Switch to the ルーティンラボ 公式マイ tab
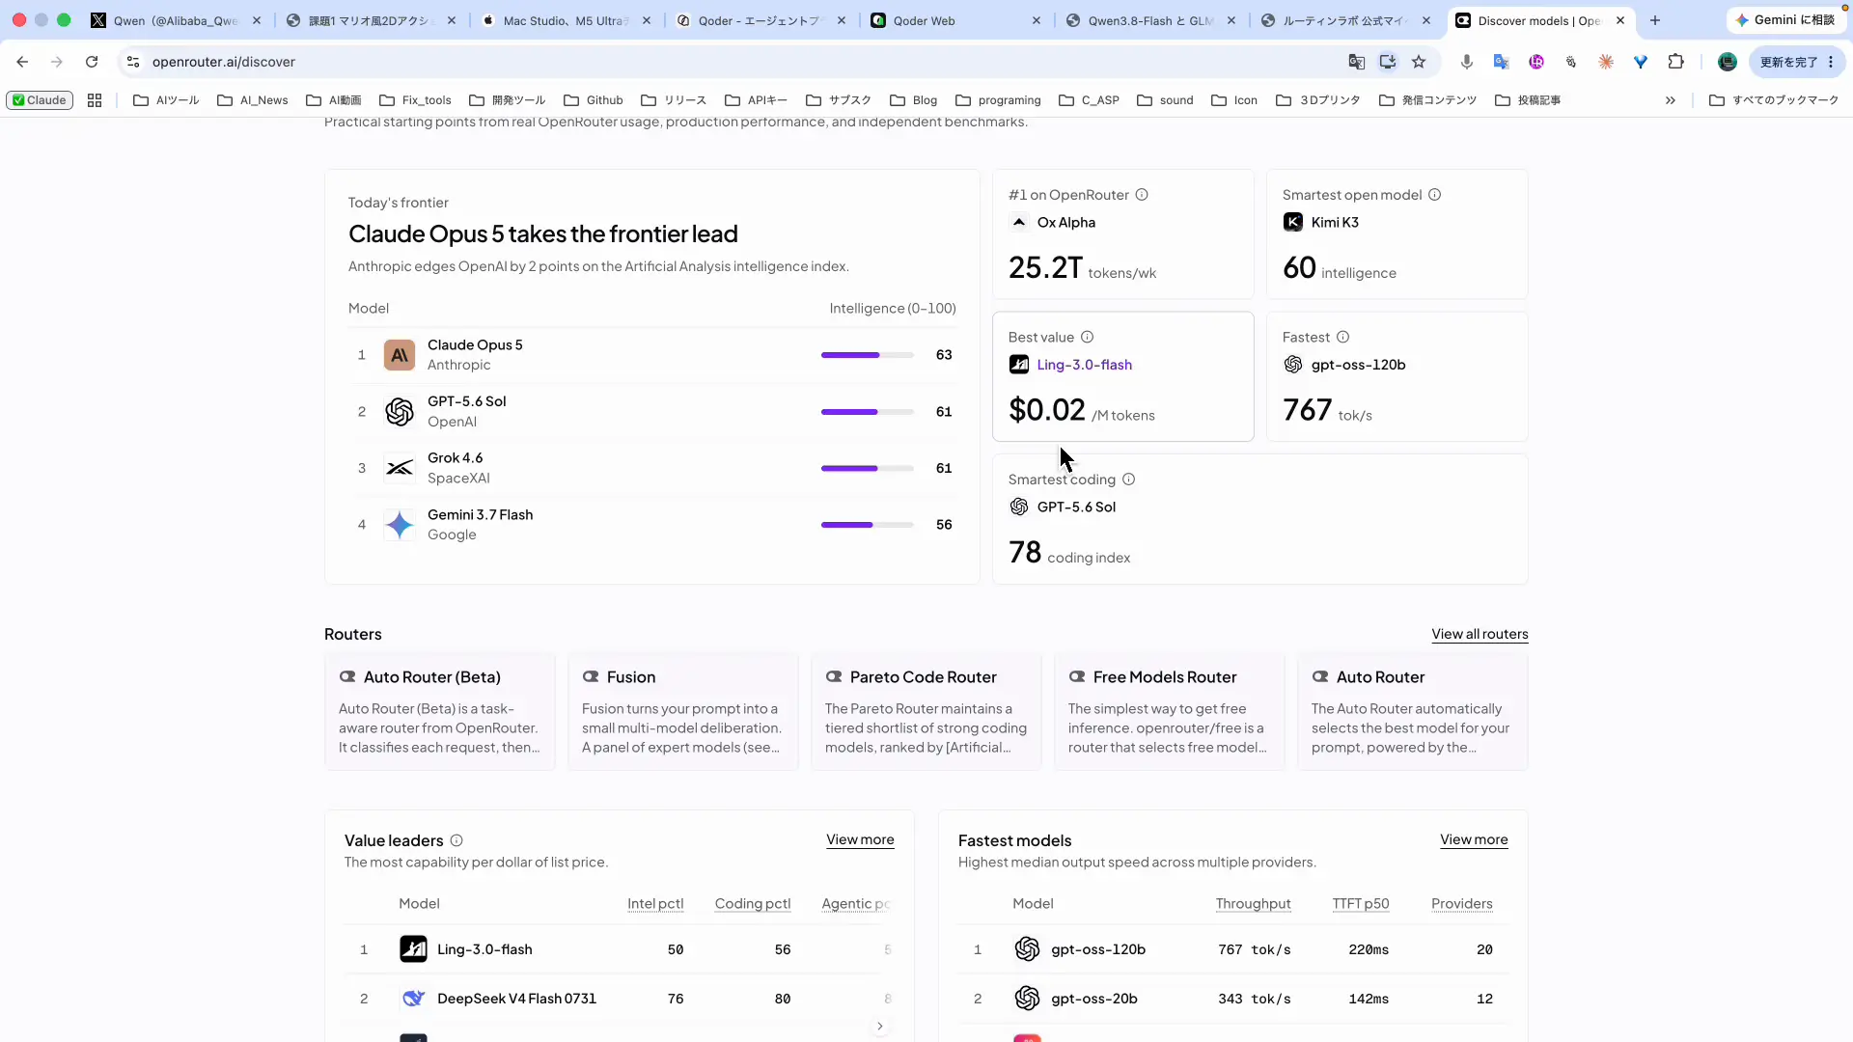1853x1042 pixels. (x=1345, y=20)
